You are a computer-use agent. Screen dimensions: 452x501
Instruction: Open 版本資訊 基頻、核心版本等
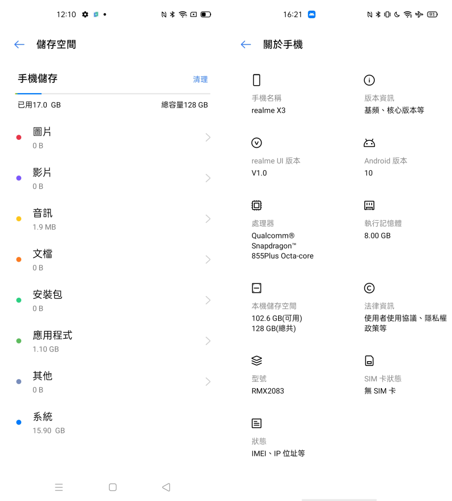point(394,104)
